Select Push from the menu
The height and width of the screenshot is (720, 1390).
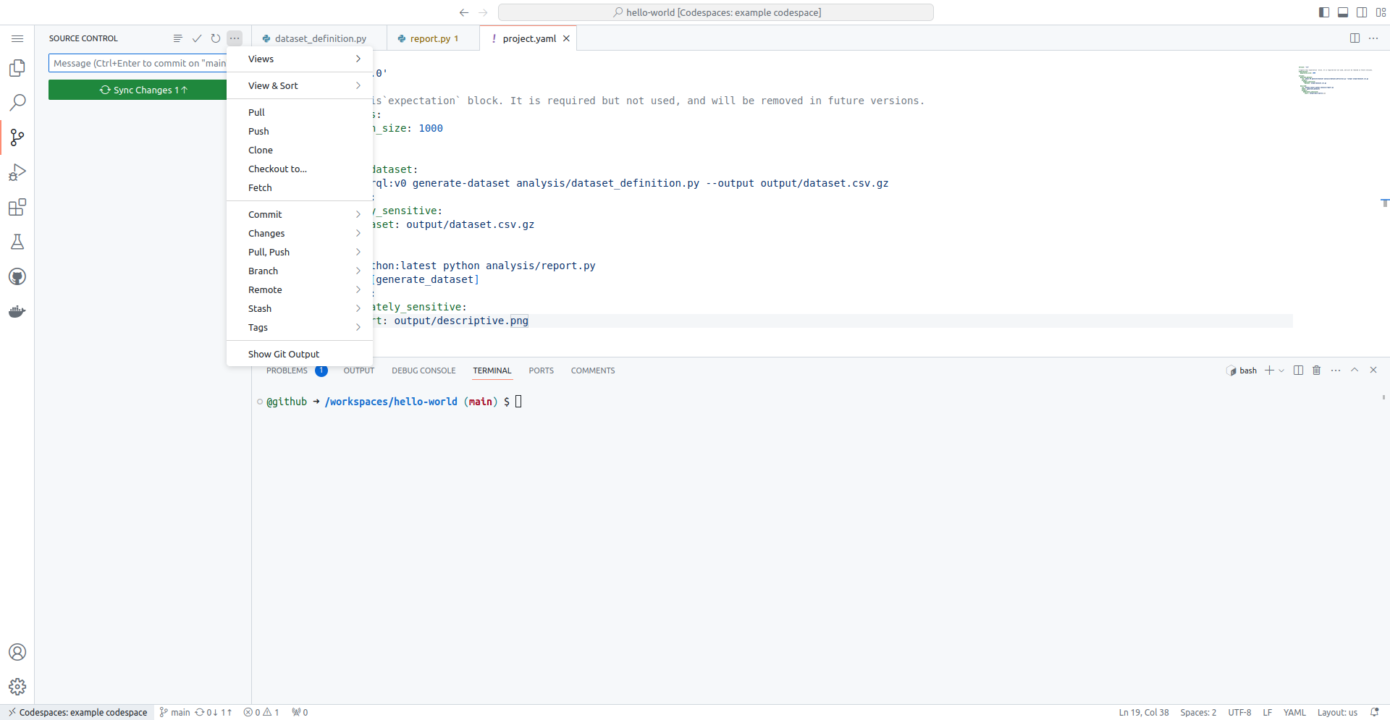pos(300,132)
